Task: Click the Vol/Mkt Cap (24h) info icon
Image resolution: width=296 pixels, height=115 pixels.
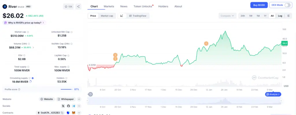Action: [x=72, y=44]
